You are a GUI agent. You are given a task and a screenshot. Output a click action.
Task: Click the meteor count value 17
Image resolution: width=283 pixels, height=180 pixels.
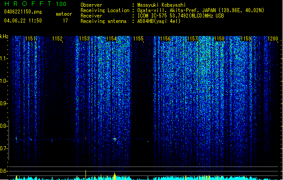65,20
